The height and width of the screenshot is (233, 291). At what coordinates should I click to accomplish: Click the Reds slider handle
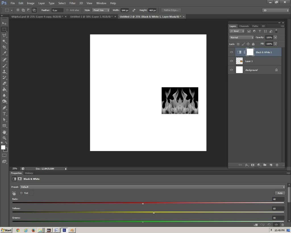[x=143, y=204]
